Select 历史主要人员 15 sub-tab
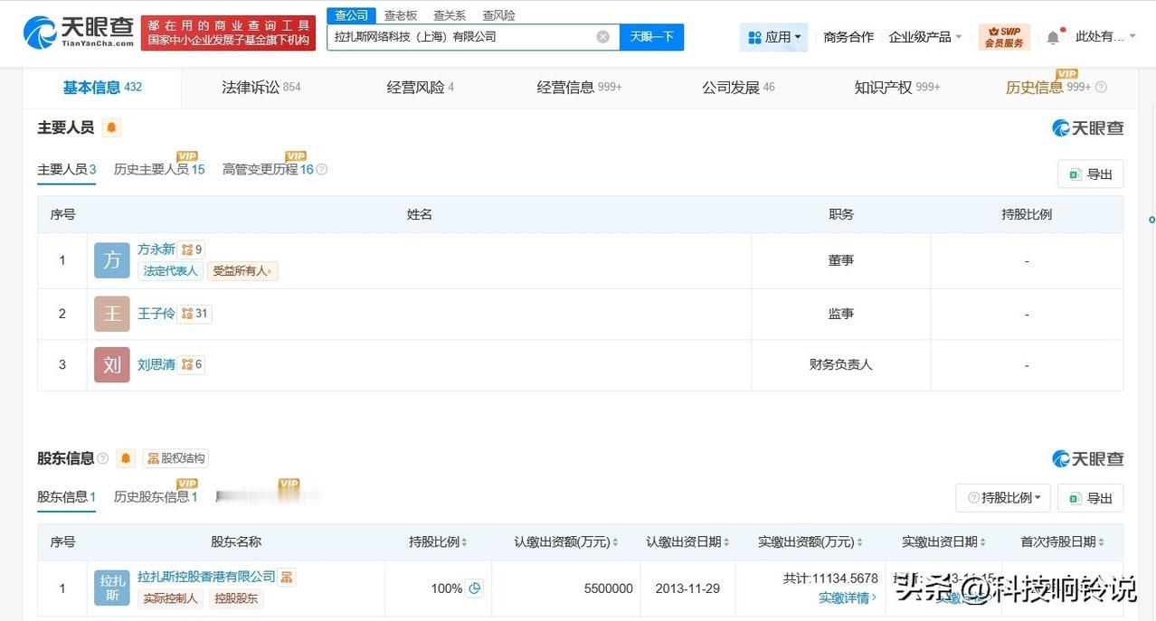Viewport: 1156px width, 621px height. click(159, 170)
